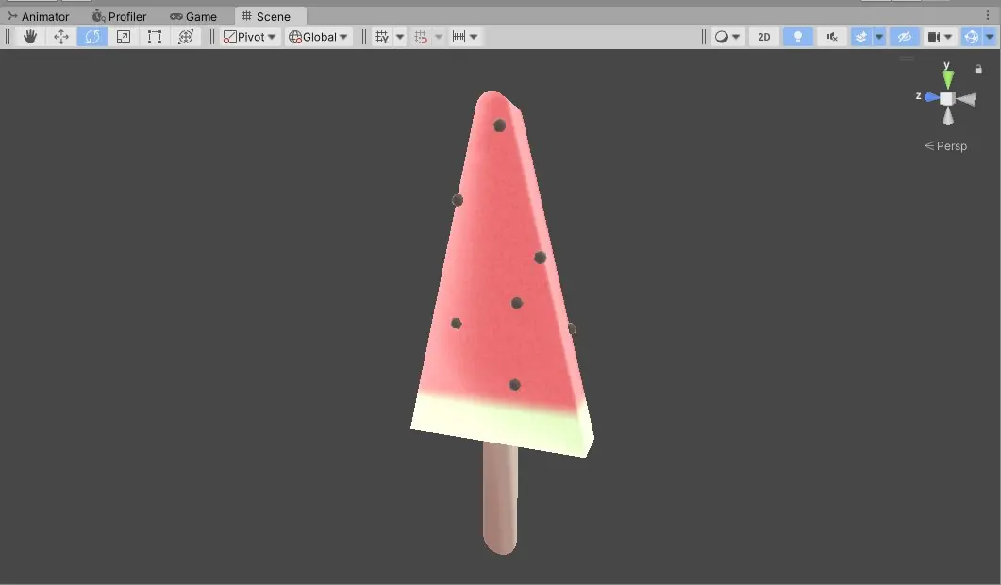Toggle scene effects visibility
1001x585 pixels.
pyautogui.click(x=860, y=36)
